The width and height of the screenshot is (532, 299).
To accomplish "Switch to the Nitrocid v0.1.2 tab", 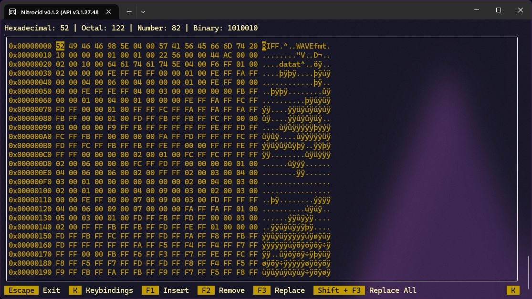I will tap(57, 11).
